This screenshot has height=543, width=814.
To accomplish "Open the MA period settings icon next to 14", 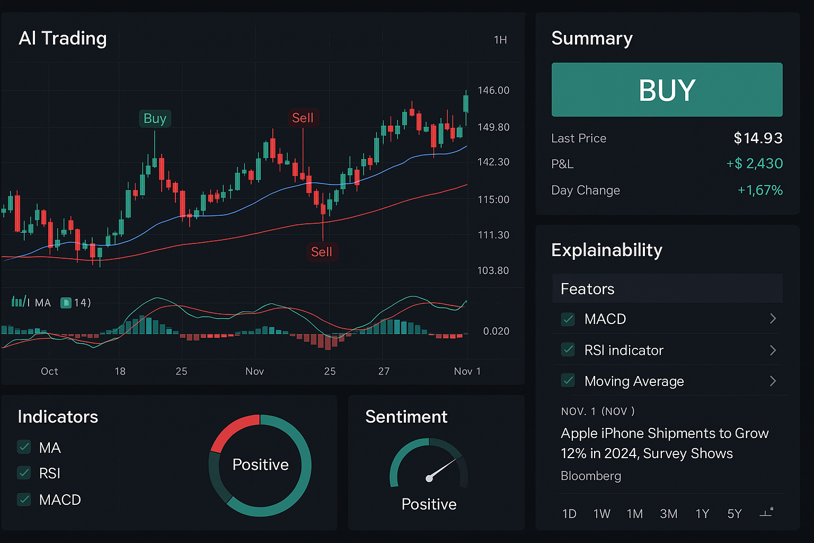I will click(65, 302).
